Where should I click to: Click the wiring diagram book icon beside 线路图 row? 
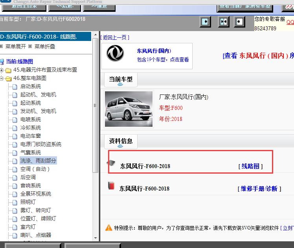(111, 163)
